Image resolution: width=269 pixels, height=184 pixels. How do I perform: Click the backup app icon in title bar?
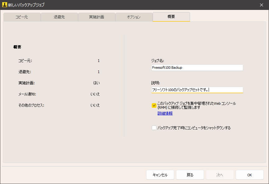4,5
